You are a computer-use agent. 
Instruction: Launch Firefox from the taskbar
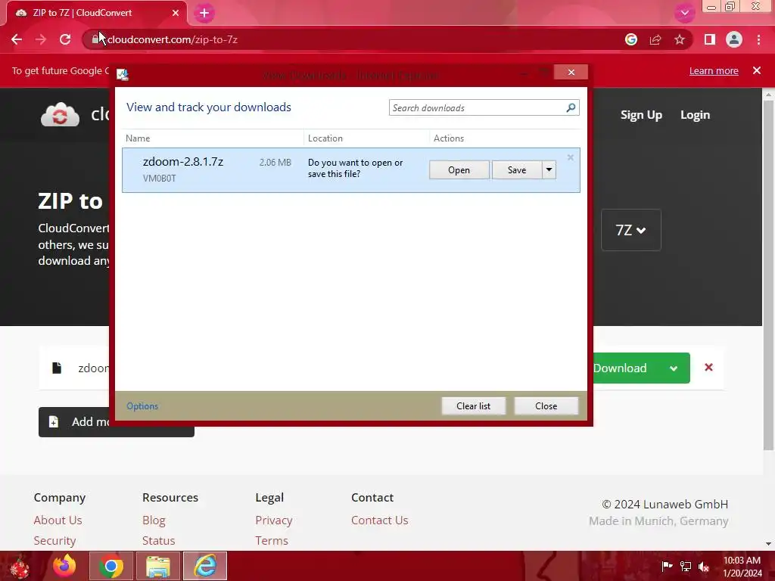pos(64,566)
